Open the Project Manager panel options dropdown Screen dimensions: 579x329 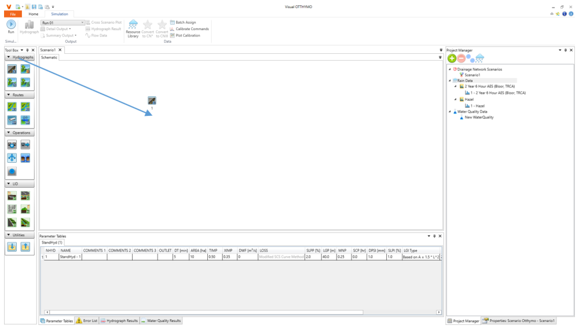click(x=560, y=50)
